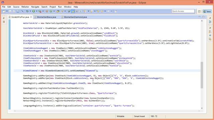
Task: Open the Package Explorer sidebar icon
Action: pos(4,22)
